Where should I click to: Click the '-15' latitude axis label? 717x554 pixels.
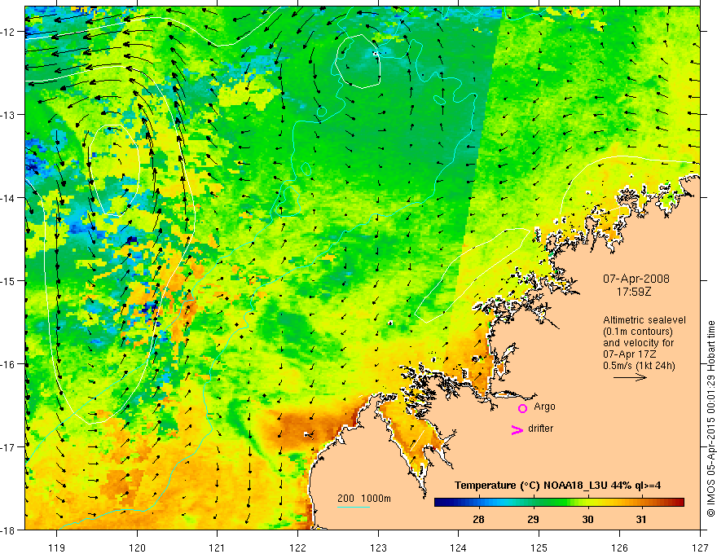pyautogui.click(x=8, y=280)
